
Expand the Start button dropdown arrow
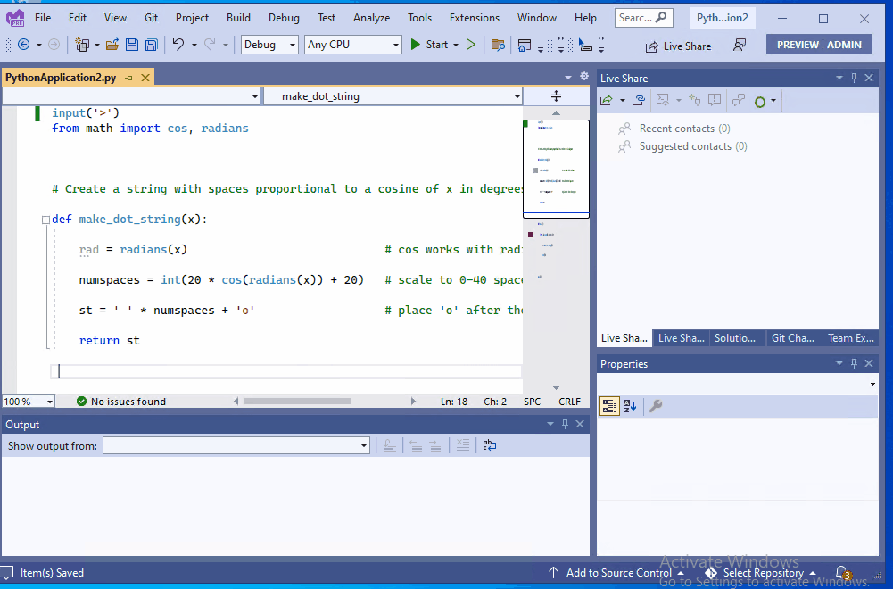tap(456, 45)
